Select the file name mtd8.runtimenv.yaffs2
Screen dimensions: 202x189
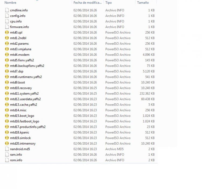pos(26,77)
